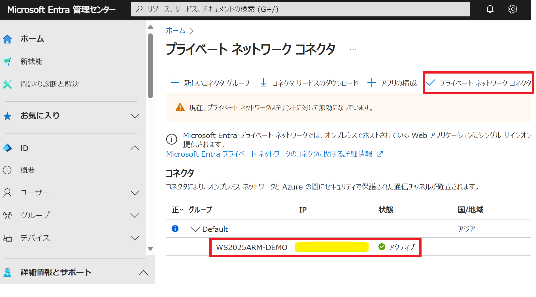
Task: Click the アクティブ status text
Action: coord(402,247)
